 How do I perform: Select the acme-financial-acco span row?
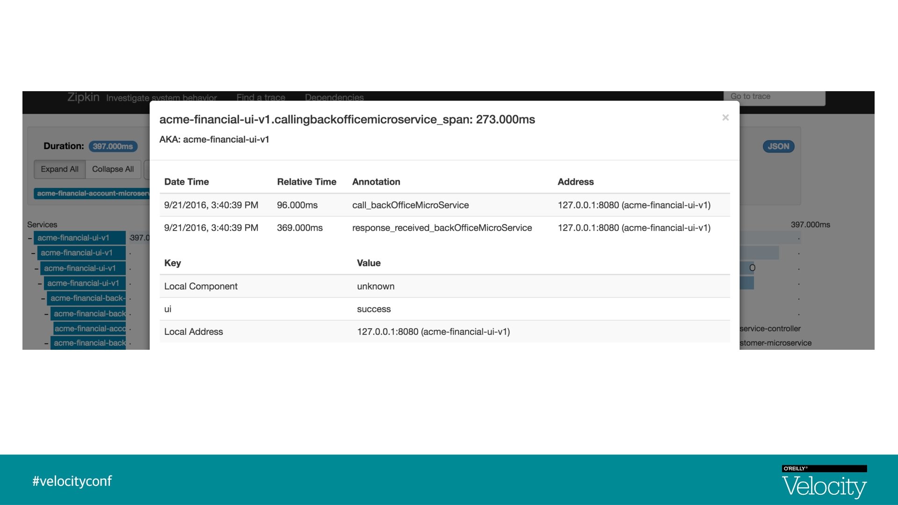point(90,329)
